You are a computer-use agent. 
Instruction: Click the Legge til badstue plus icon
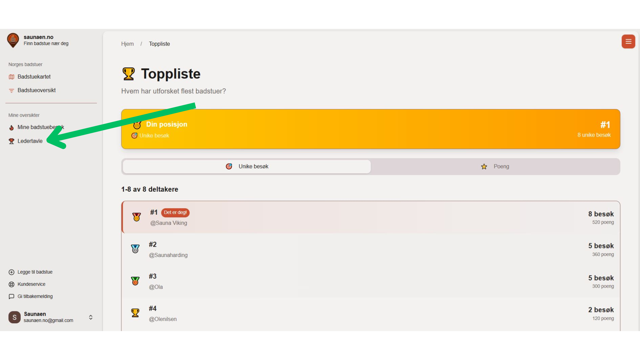[x=11, y=272]
